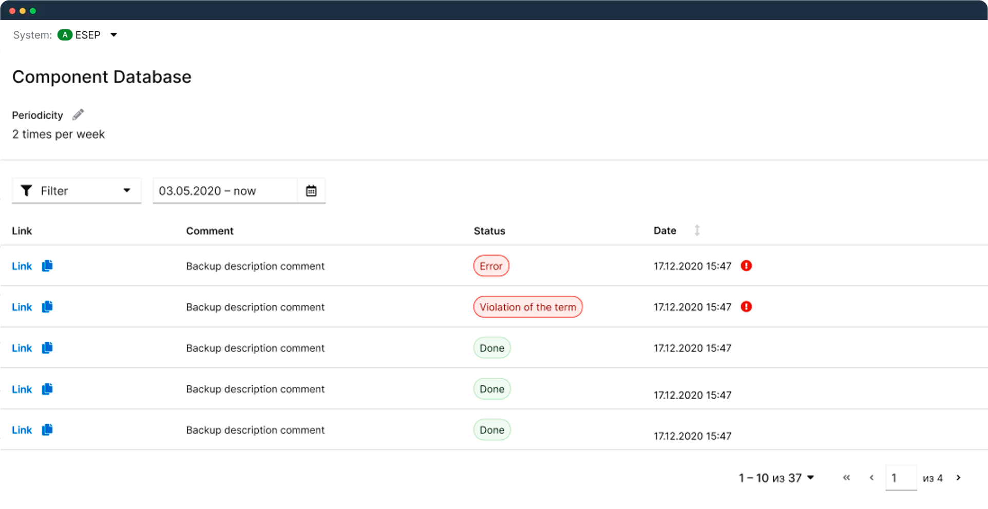The image size is (988, 509).
Task: Open the Link in the last table row
Action: tap(22, 429)
